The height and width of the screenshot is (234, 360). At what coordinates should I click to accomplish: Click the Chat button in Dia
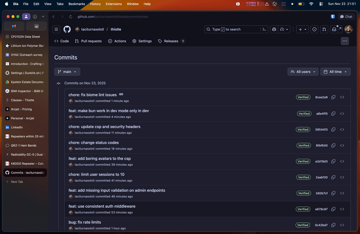pos(346,17)
